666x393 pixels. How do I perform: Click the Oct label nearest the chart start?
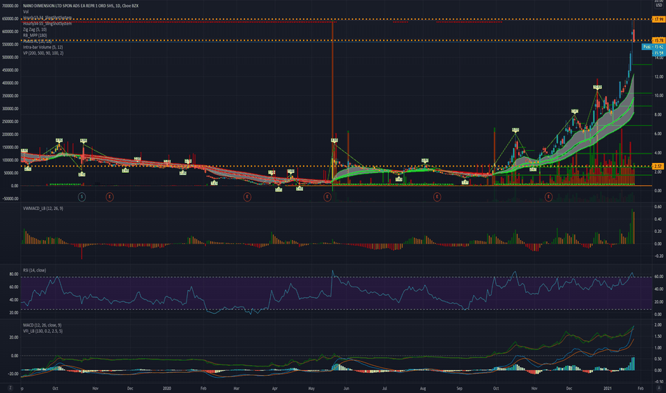click(x=55, y=388)
